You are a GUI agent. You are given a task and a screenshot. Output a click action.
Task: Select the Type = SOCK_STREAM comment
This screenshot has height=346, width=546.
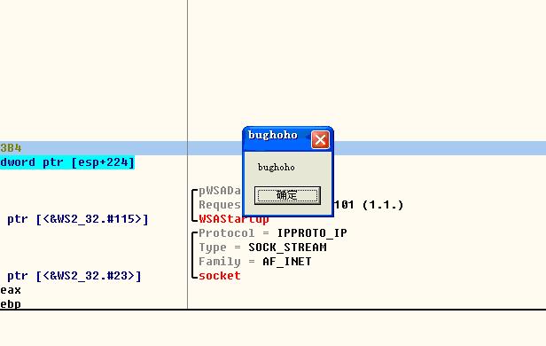(x=262, y=248)
